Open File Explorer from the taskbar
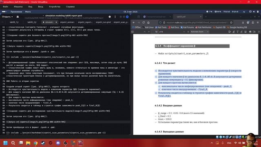261x147 pixels. (x=28, y=143)
